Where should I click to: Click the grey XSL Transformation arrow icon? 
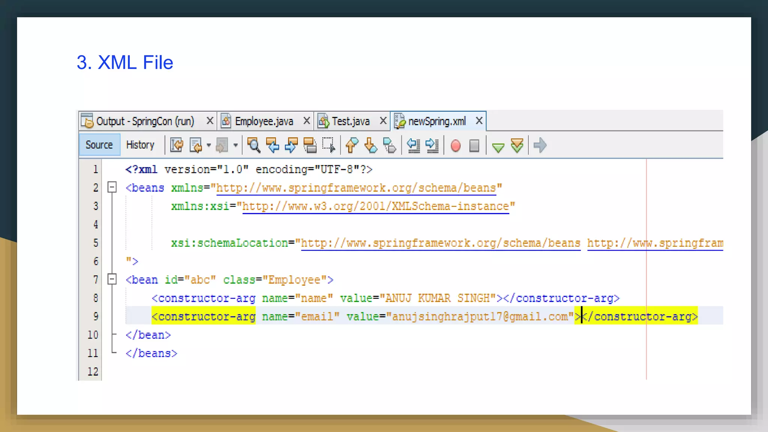540,145
